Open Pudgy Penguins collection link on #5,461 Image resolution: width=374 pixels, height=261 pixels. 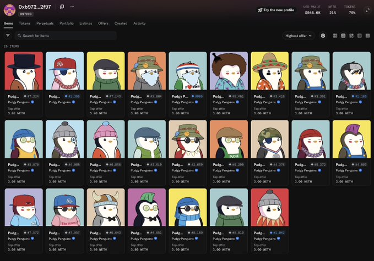[x=224, y=102]
